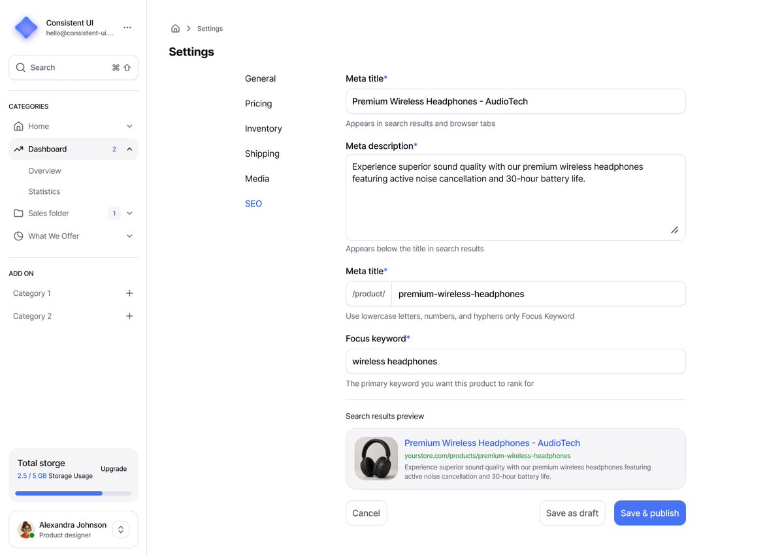The width and height of the screenshot is (784, 557).
Task: Open the Media tab
Action: pyautogui.click(x=257, y=178)
